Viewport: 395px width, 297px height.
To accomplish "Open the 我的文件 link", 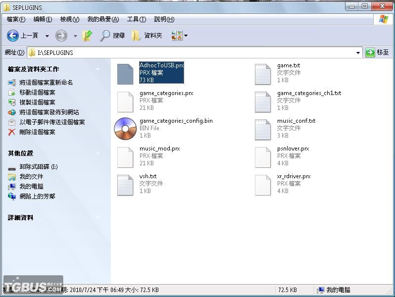I will pos(31,177).
